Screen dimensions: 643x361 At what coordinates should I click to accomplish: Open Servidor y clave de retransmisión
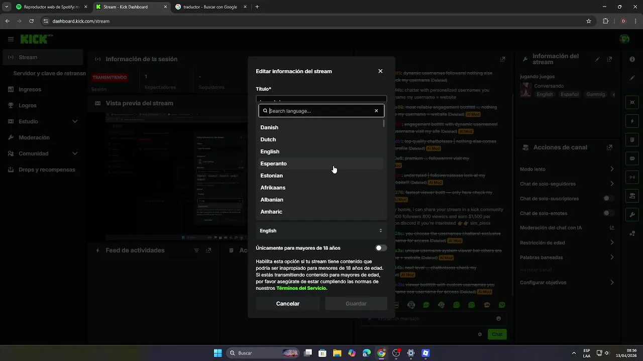click(x=49, y=73)
